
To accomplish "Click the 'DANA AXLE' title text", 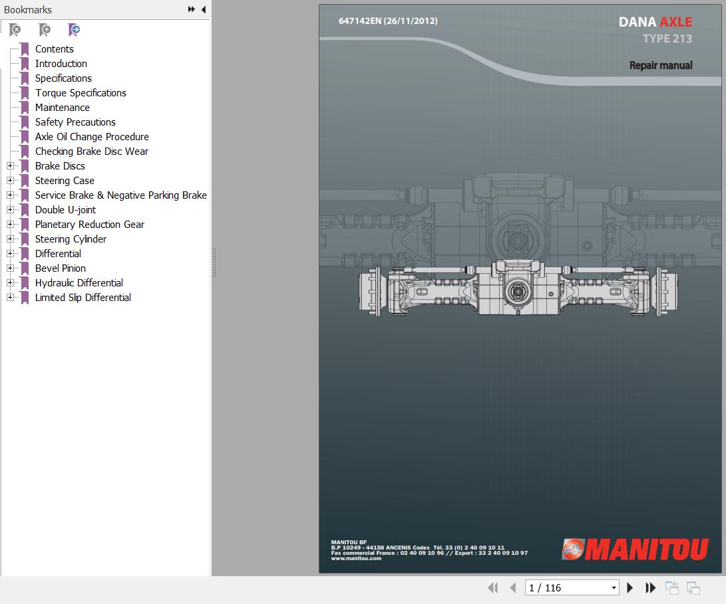I will tap(655, 22).
